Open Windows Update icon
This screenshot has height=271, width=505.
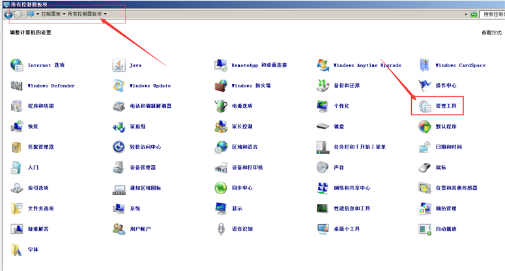click(x=119, y=85)
